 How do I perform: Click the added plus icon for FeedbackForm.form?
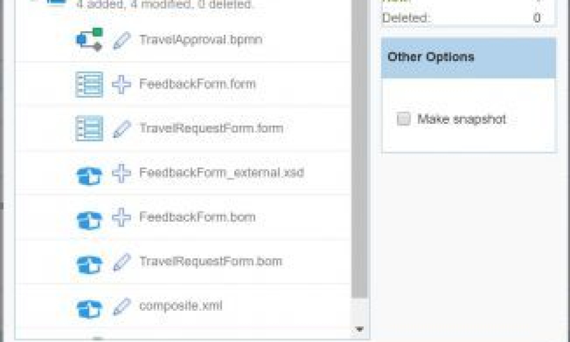pos(122,84)
